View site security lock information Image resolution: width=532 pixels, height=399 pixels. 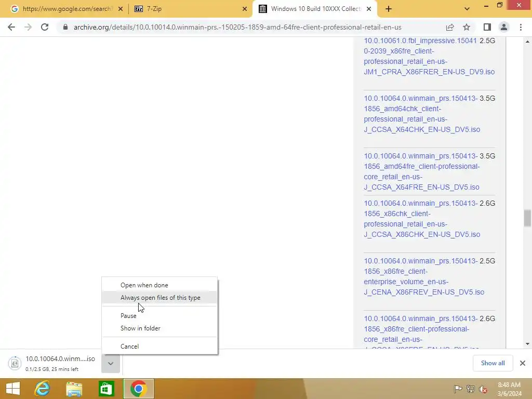click(x=65, y=27)
